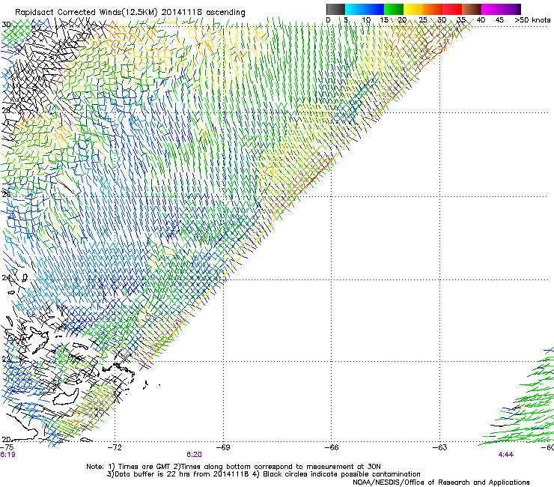Click the '>50 knots' legend label

(532, 19)
